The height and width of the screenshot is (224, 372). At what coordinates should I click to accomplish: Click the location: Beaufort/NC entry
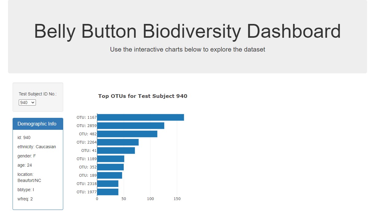coord(29,177)
